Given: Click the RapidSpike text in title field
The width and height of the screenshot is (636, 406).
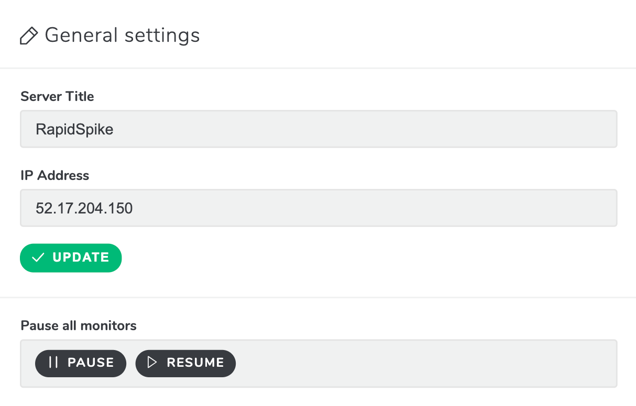Looking at the screenshot, I should pos(74,129).
